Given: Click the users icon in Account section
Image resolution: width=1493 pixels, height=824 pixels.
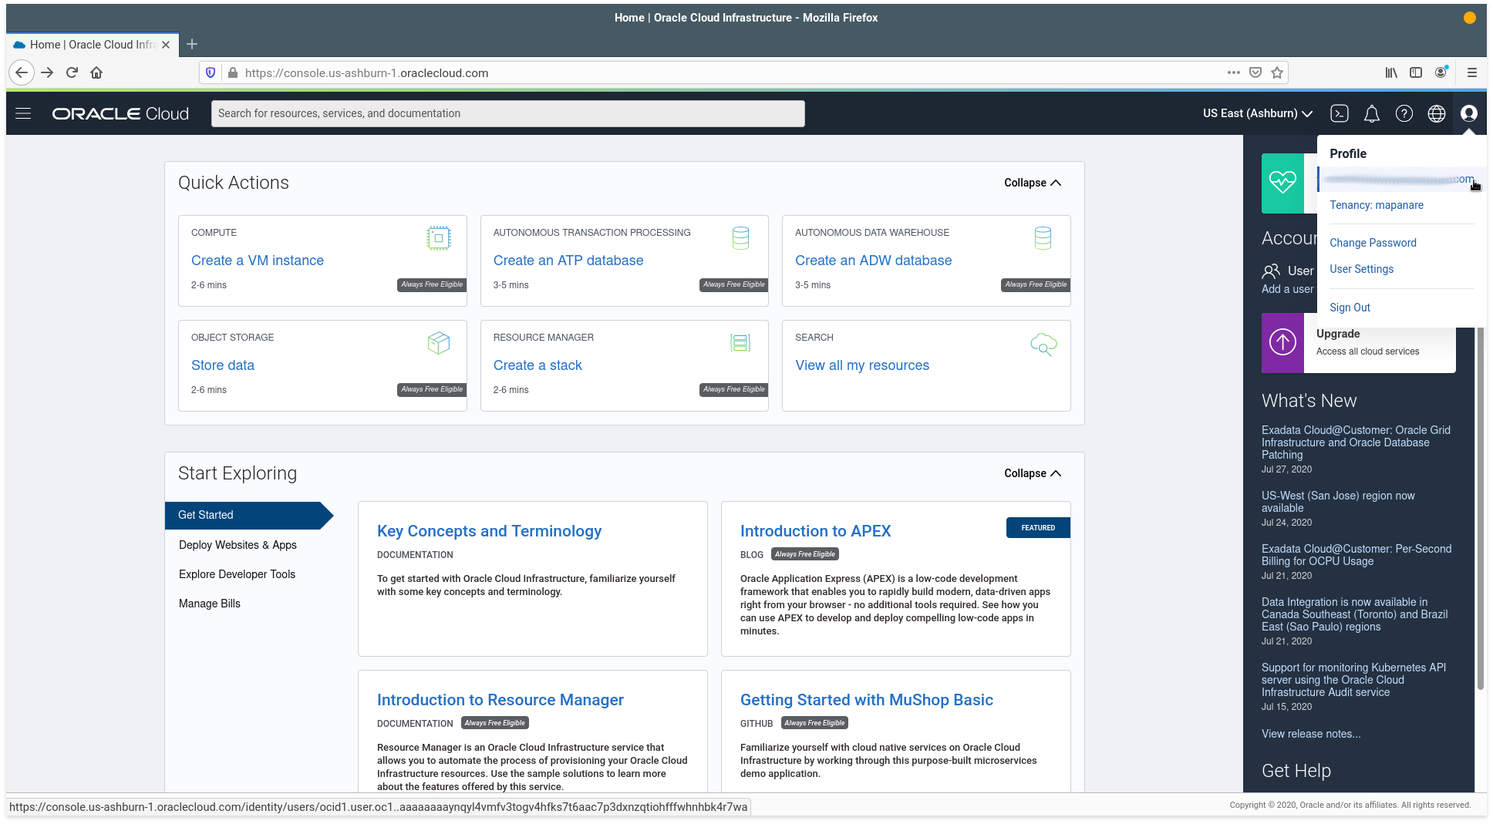Looking at the screenshot, I should (x=1271, y=271).
